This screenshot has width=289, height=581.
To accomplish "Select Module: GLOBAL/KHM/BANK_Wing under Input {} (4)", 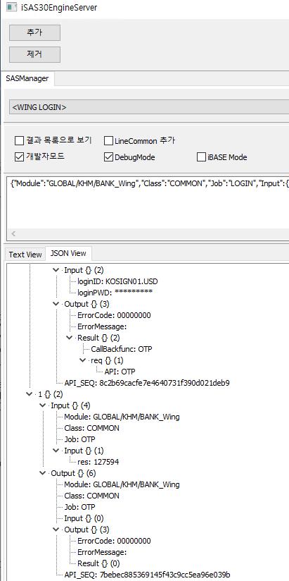I will tap(122, 417).
